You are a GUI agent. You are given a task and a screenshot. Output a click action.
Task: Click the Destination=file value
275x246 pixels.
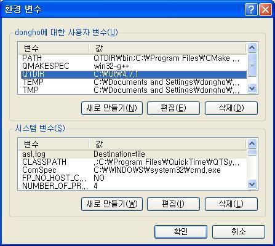click(x=119, y=154)
